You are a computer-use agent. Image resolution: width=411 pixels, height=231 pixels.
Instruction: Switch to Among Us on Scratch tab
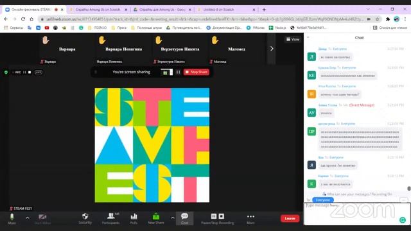click(x=98, y=10)
